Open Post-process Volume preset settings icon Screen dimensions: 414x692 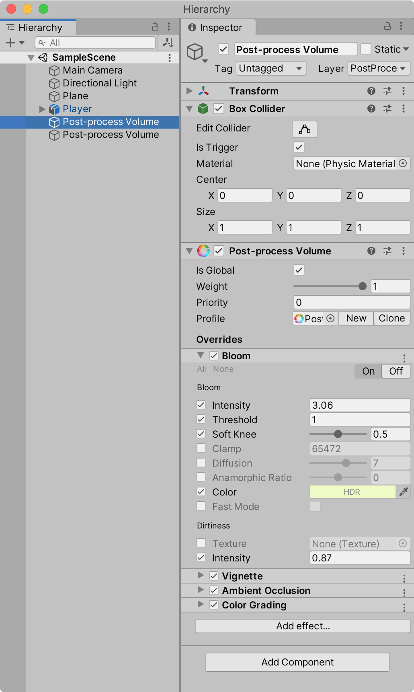387,251
